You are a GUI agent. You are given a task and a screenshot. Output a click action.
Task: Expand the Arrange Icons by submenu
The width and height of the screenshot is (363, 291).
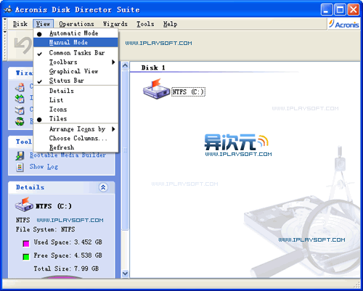click(76, 129)
